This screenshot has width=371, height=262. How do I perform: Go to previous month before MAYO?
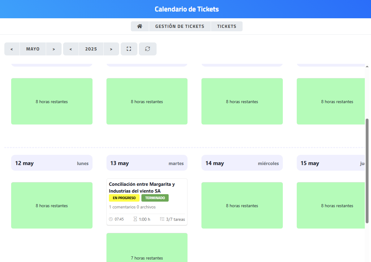click(x=12, y=49)
